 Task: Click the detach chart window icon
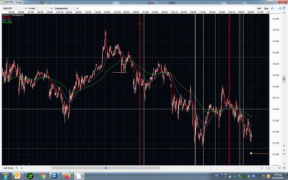(x=284, y=8)
